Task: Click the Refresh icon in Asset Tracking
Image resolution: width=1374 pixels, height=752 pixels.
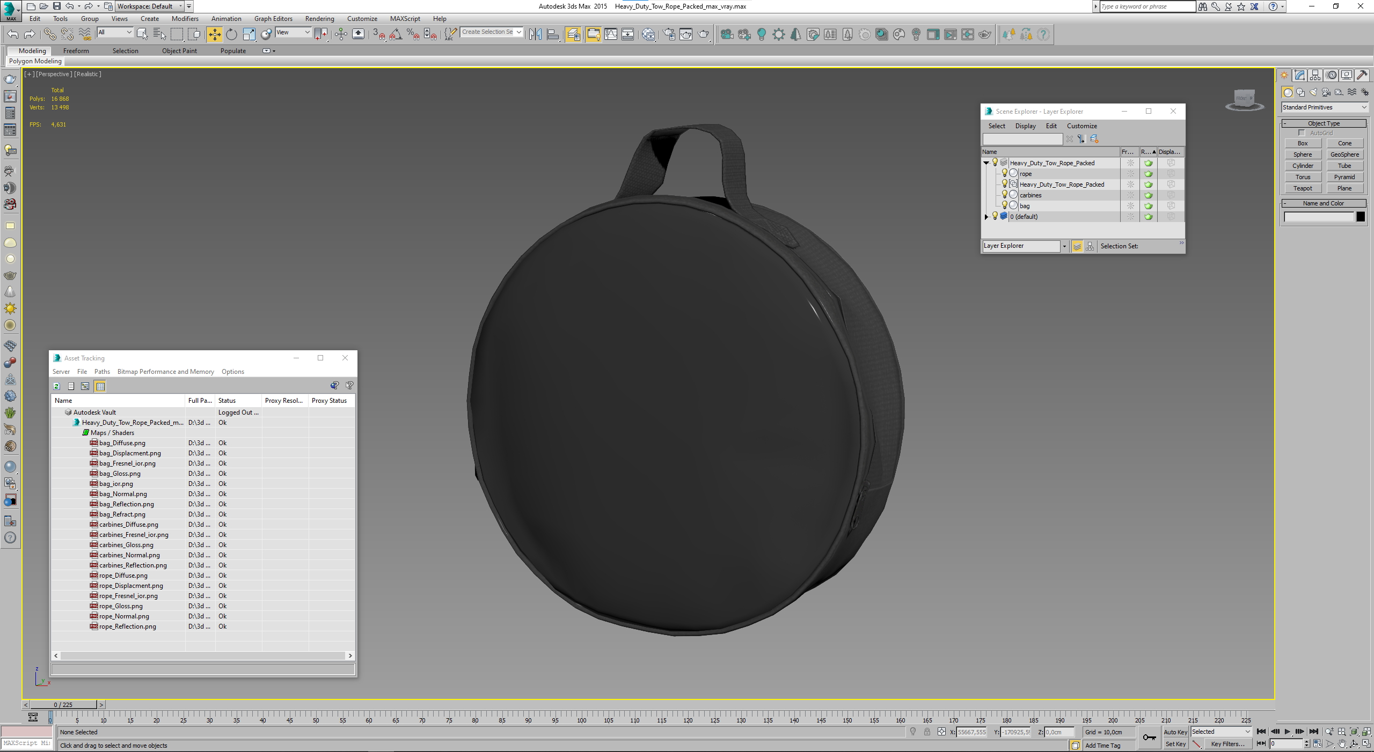Action: click(x=56, y=386)
